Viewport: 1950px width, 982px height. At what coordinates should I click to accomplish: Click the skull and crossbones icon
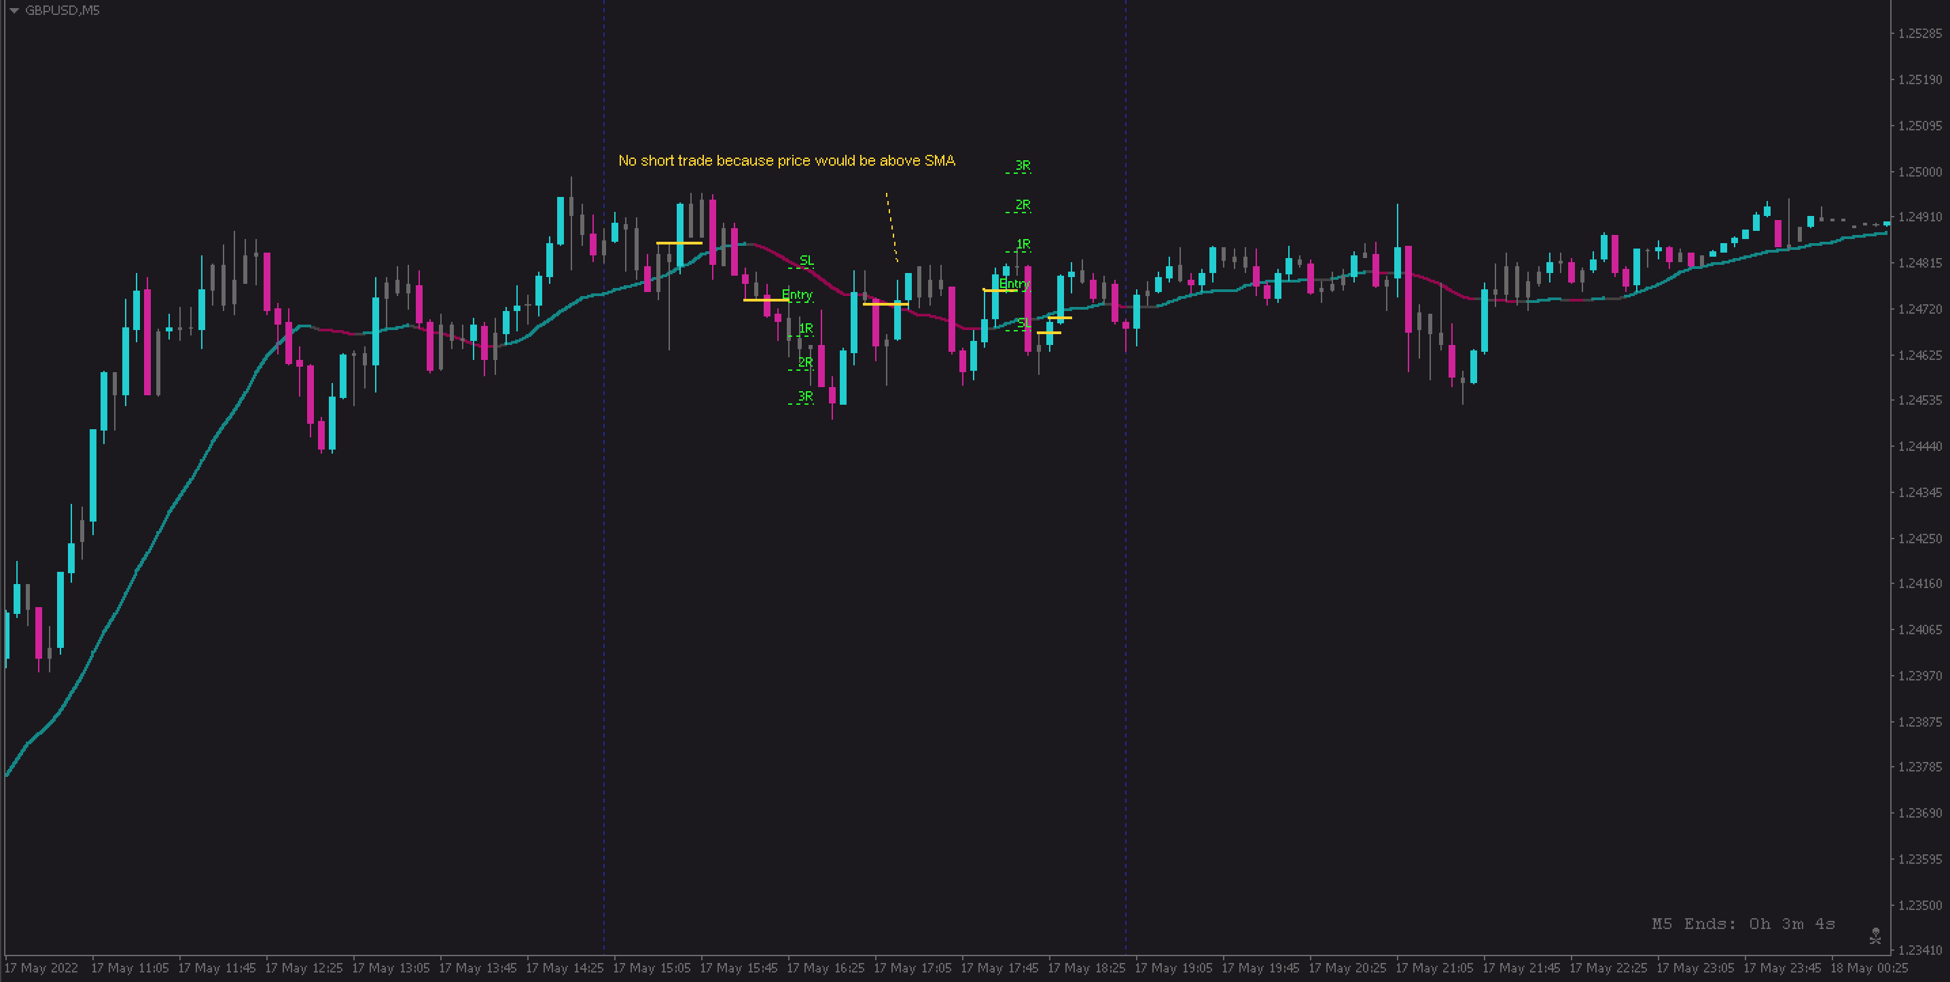tap(1875, 936)
